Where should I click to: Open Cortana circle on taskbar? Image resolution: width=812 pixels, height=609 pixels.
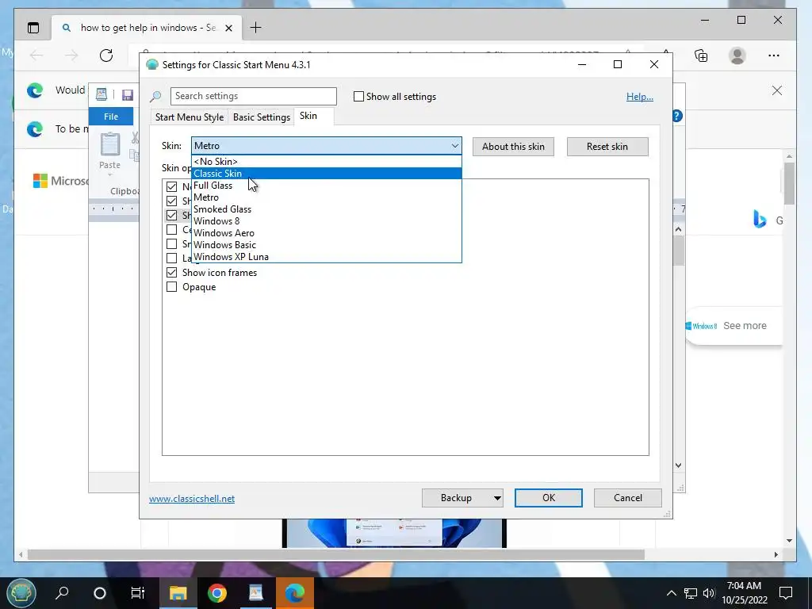100,593
